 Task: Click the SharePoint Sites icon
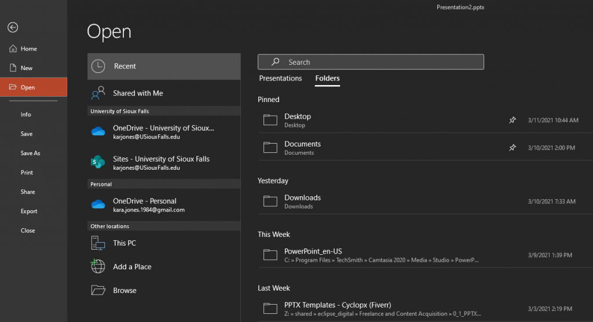tap(98, 162)
